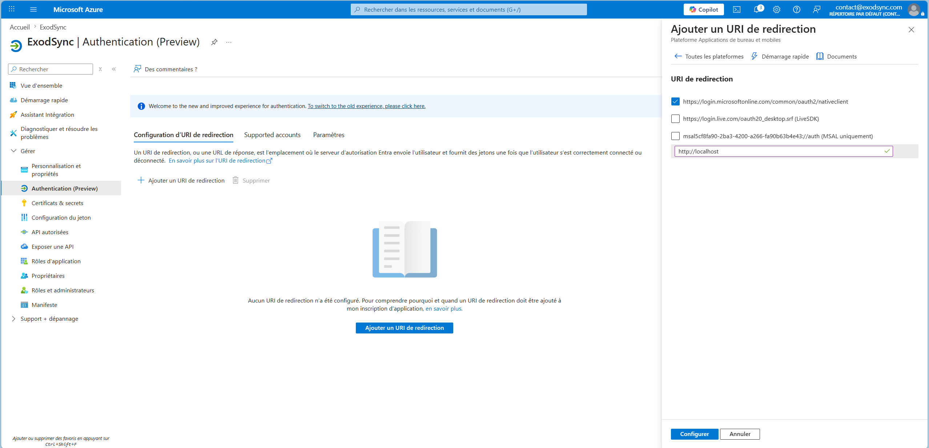Screen dimensions: 929x448
Task: Click the help question mark icon
Action: tap(797, 9)
